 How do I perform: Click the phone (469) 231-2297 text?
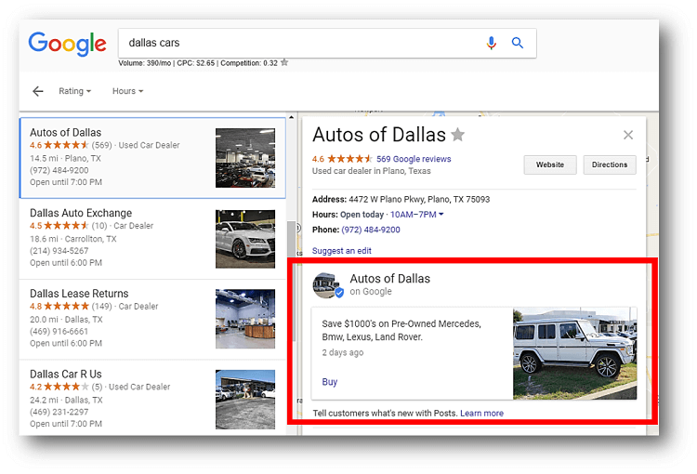pos(59,412)
